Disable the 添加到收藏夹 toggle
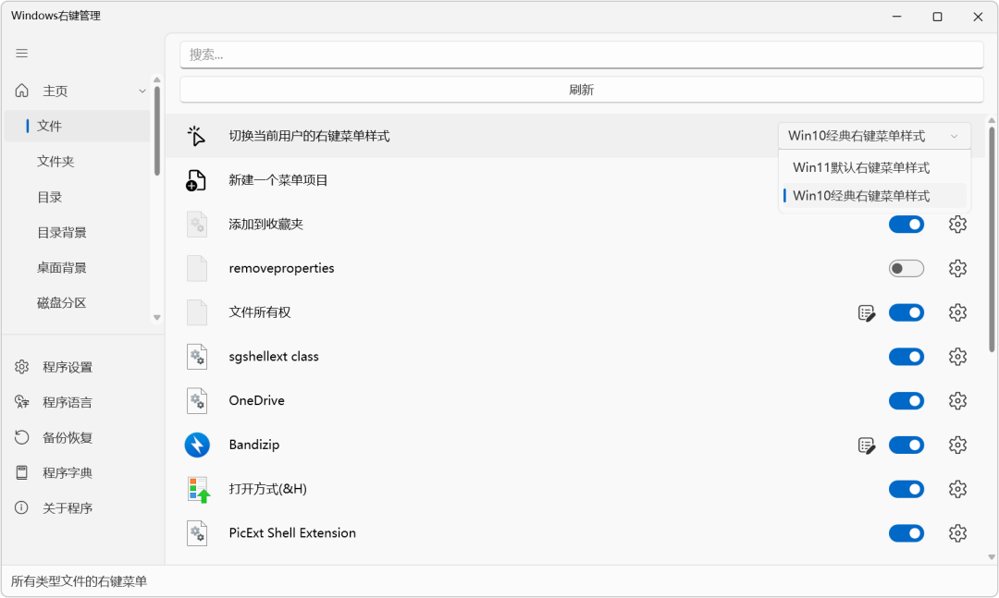Image resolution: width=999 pixels, height=598 pixels. [906, 225]
